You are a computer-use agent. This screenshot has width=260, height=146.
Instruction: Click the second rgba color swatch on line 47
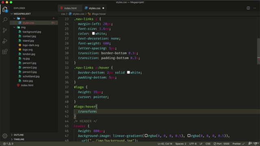pyautogui.click(x=189, y=136)
